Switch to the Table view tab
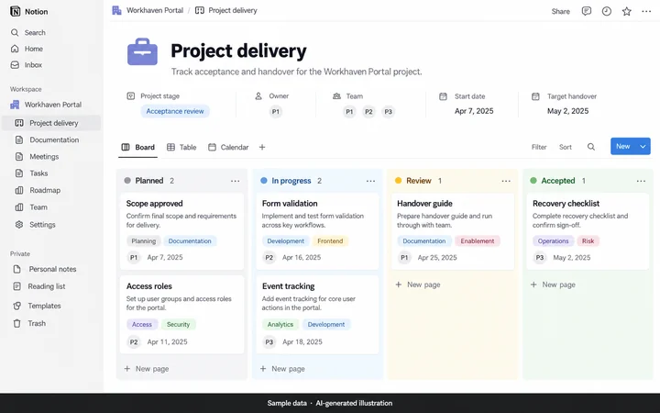This screenshot has height=413, width=660. [181, 147]
